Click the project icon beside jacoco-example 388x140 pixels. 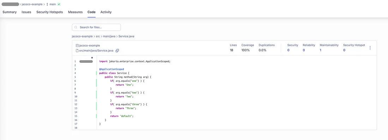coord(77,45)
